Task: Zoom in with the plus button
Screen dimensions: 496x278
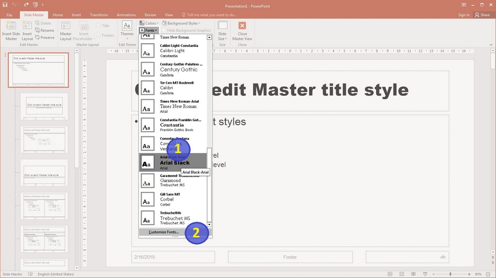Action: click(x=469, y=274)
